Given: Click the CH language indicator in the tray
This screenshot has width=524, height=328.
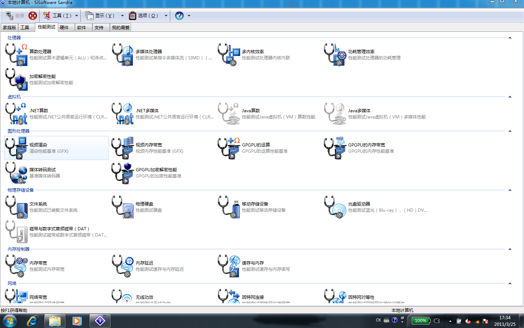Looking at the screenshot, I should click(378, 320).
